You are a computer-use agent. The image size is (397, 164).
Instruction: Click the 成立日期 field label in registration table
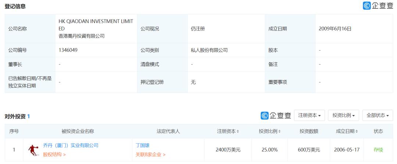pos(278,29)
